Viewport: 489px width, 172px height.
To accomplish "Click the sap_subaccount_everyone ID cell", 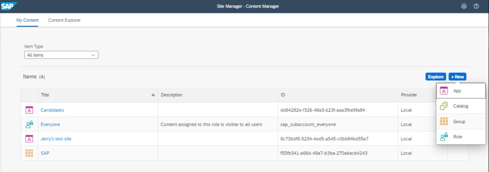I will click(308, 124).
